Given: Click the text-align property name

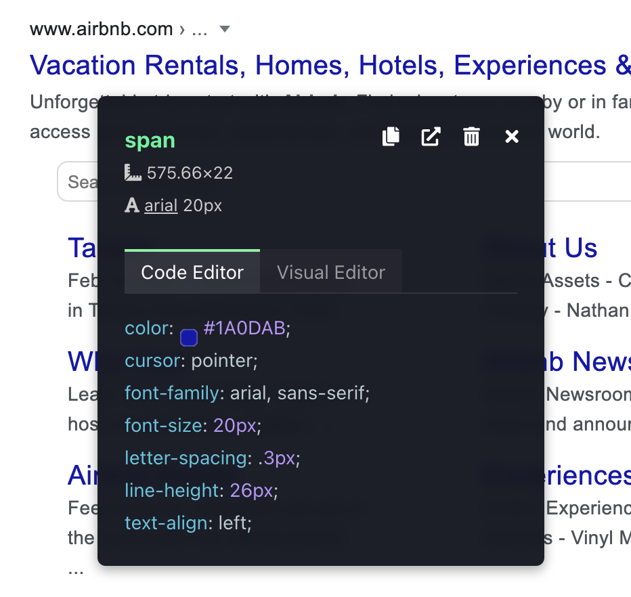Looking at the screenshot, I should (166, 523).
